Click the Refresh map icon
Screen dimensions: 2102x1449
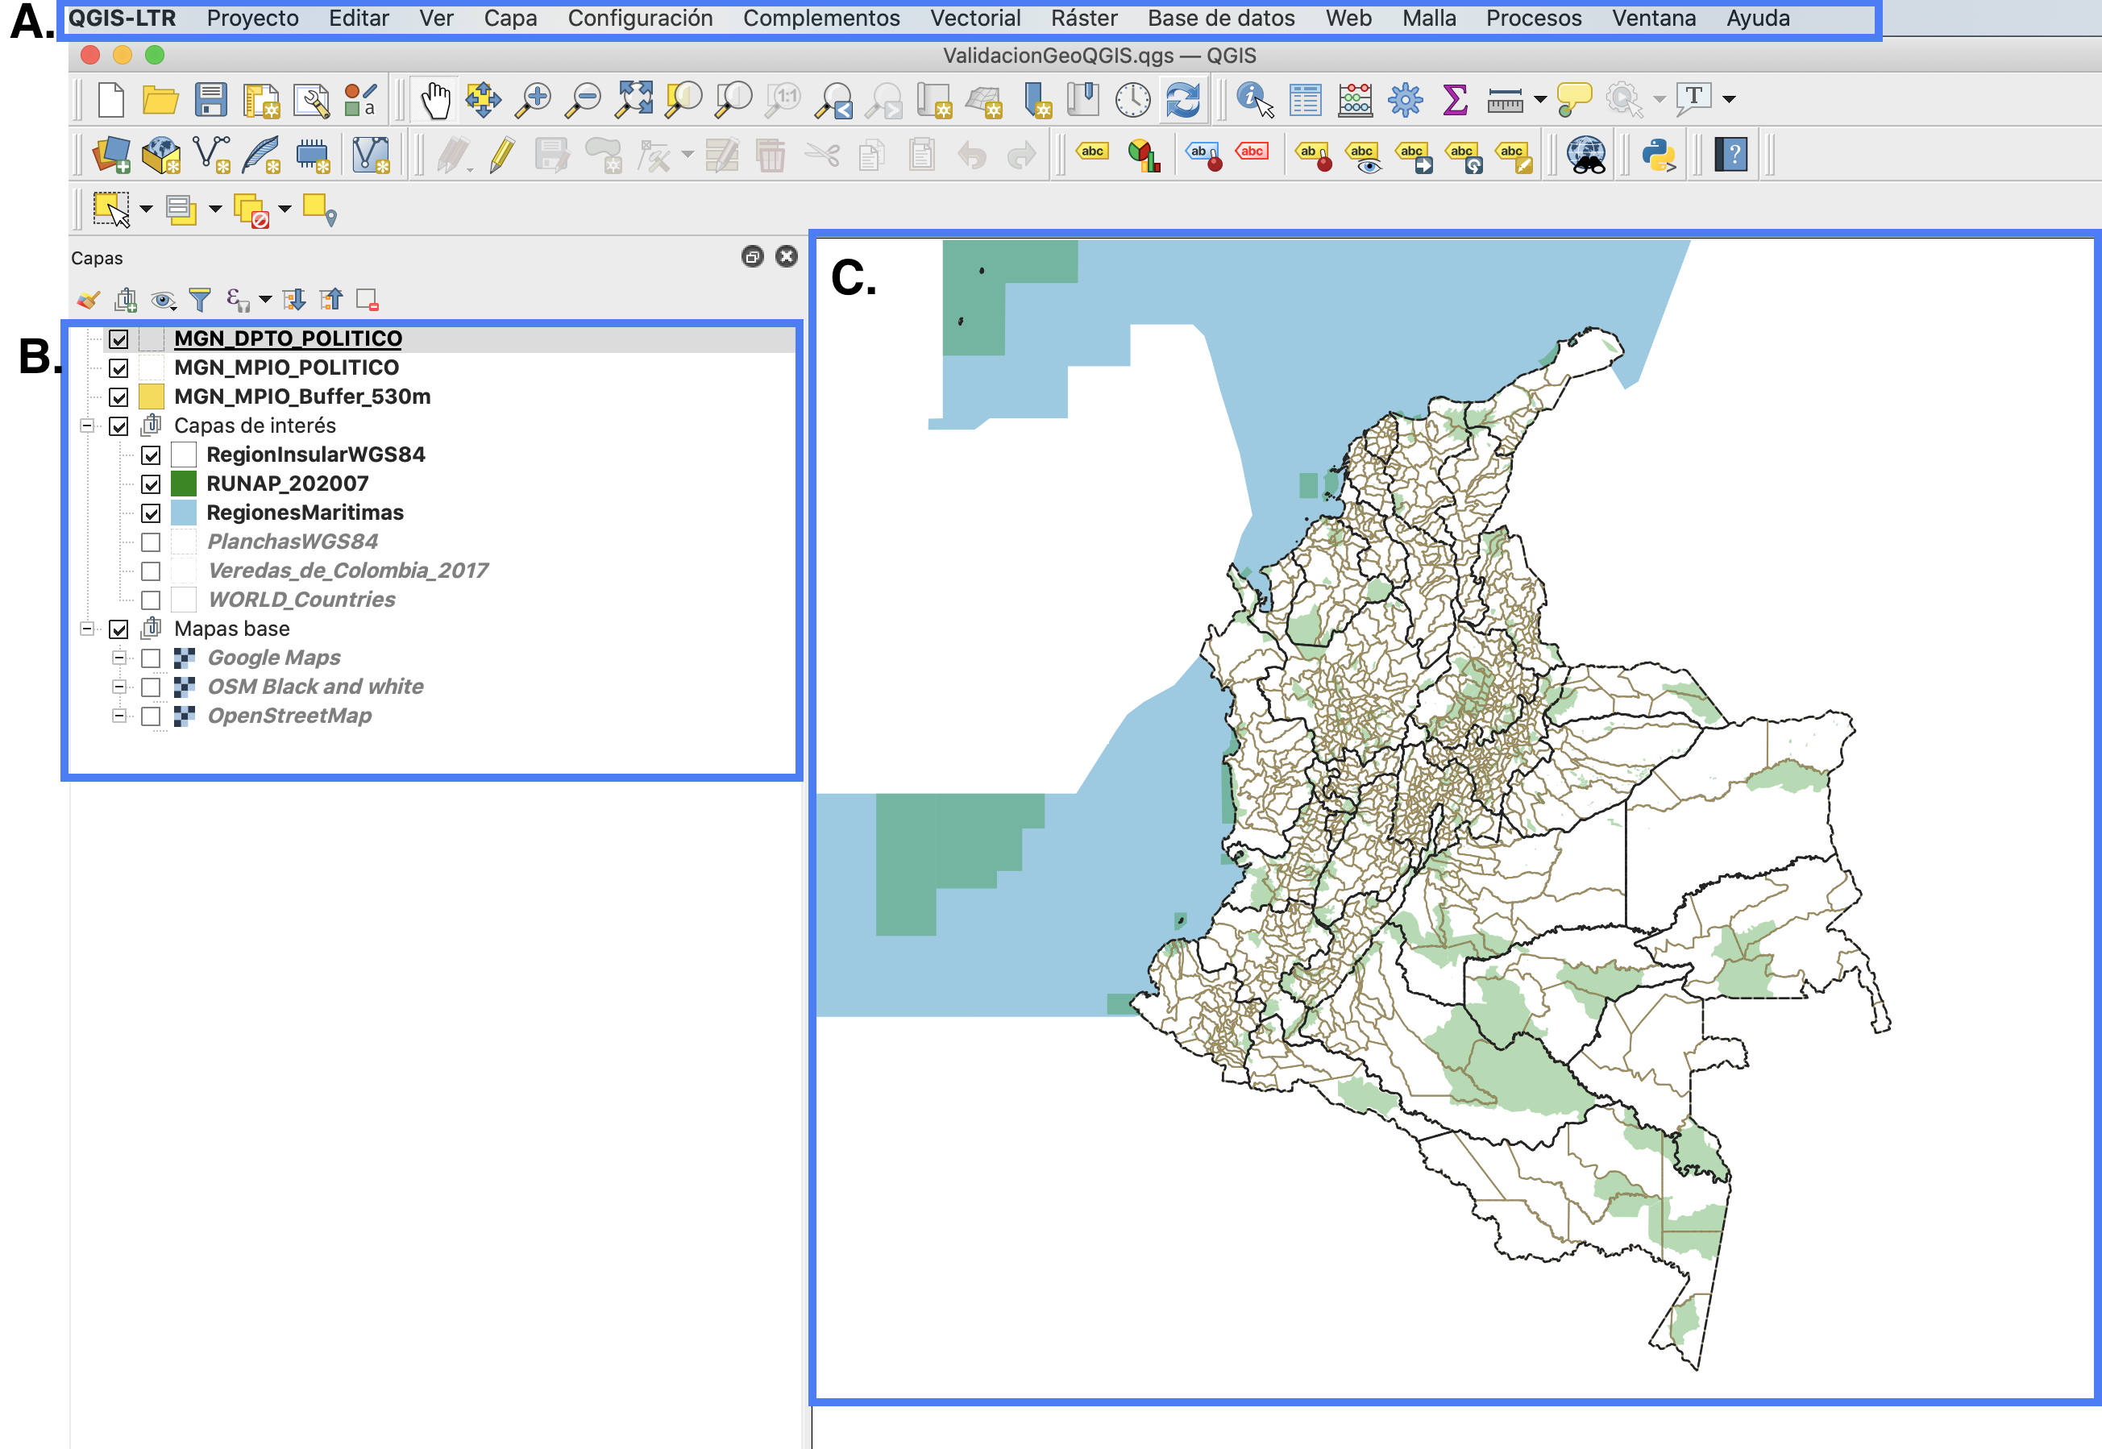[x=1182, y=99]
